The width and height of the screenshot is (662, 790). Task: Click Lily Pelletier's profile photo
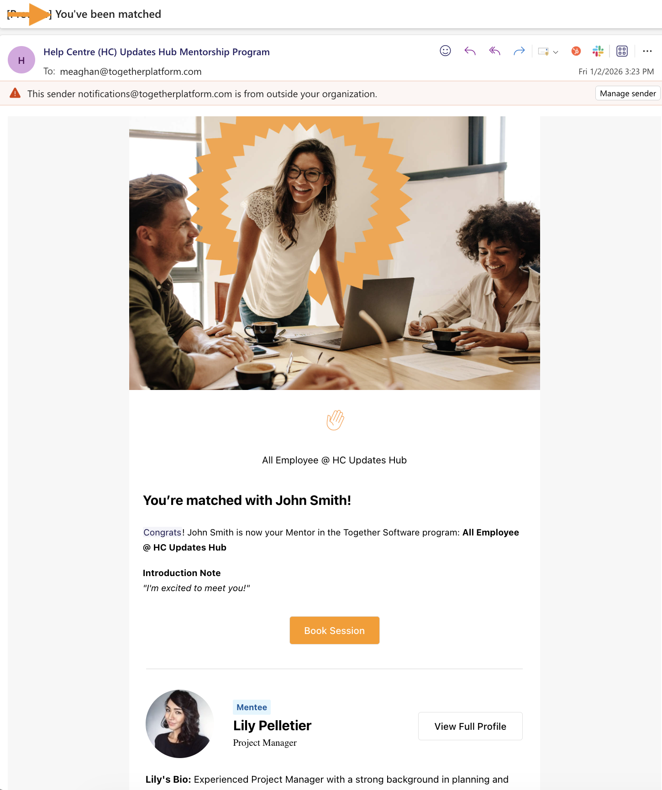tap(180, 724)
